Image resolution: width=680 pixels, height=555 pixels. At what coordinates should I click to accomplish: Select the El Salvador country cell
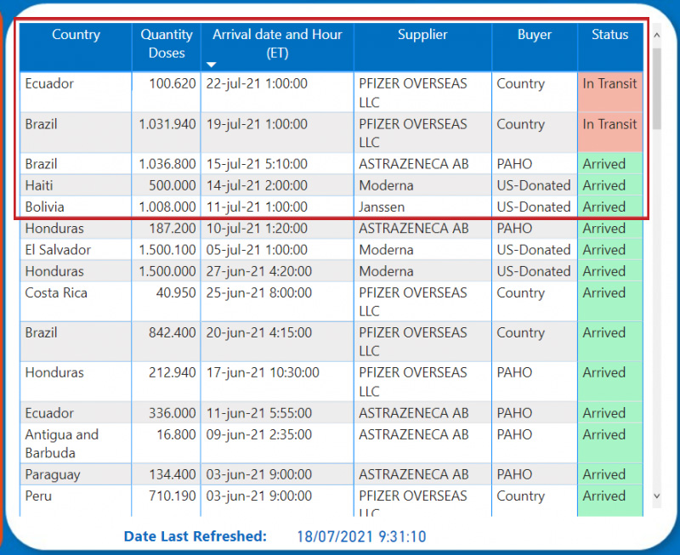click(58, 250)
